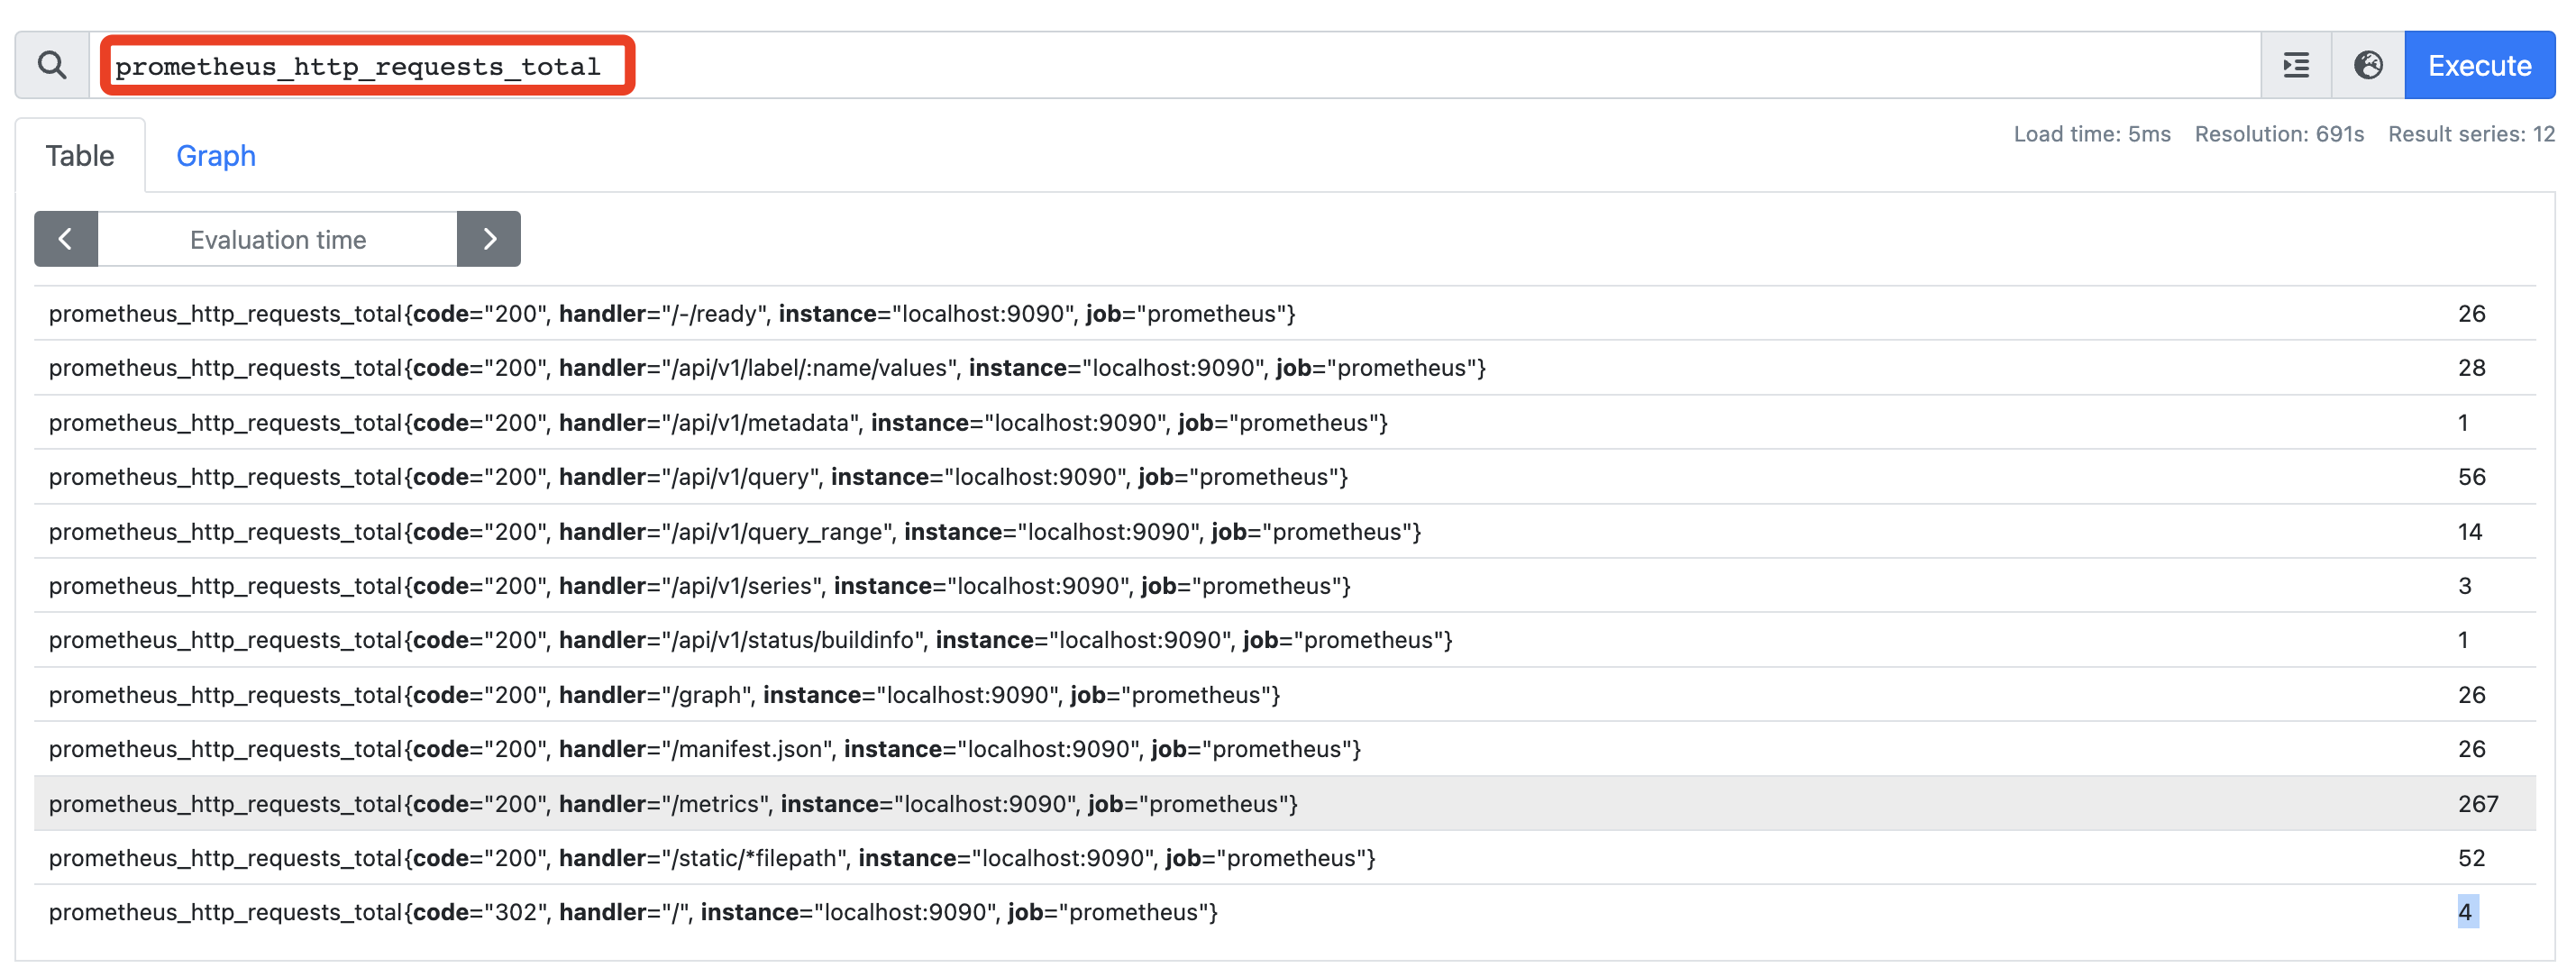
Task: Click the value 28
Action: [2472, 368]
